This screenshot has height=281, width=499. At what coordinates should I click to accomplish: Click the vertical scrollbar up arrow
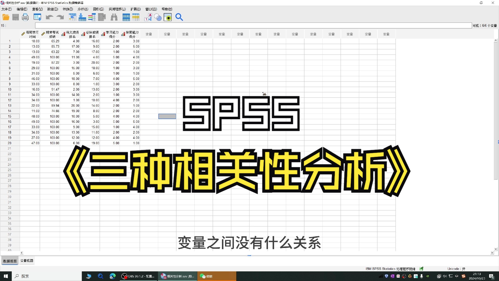click(x=496, y=41)
